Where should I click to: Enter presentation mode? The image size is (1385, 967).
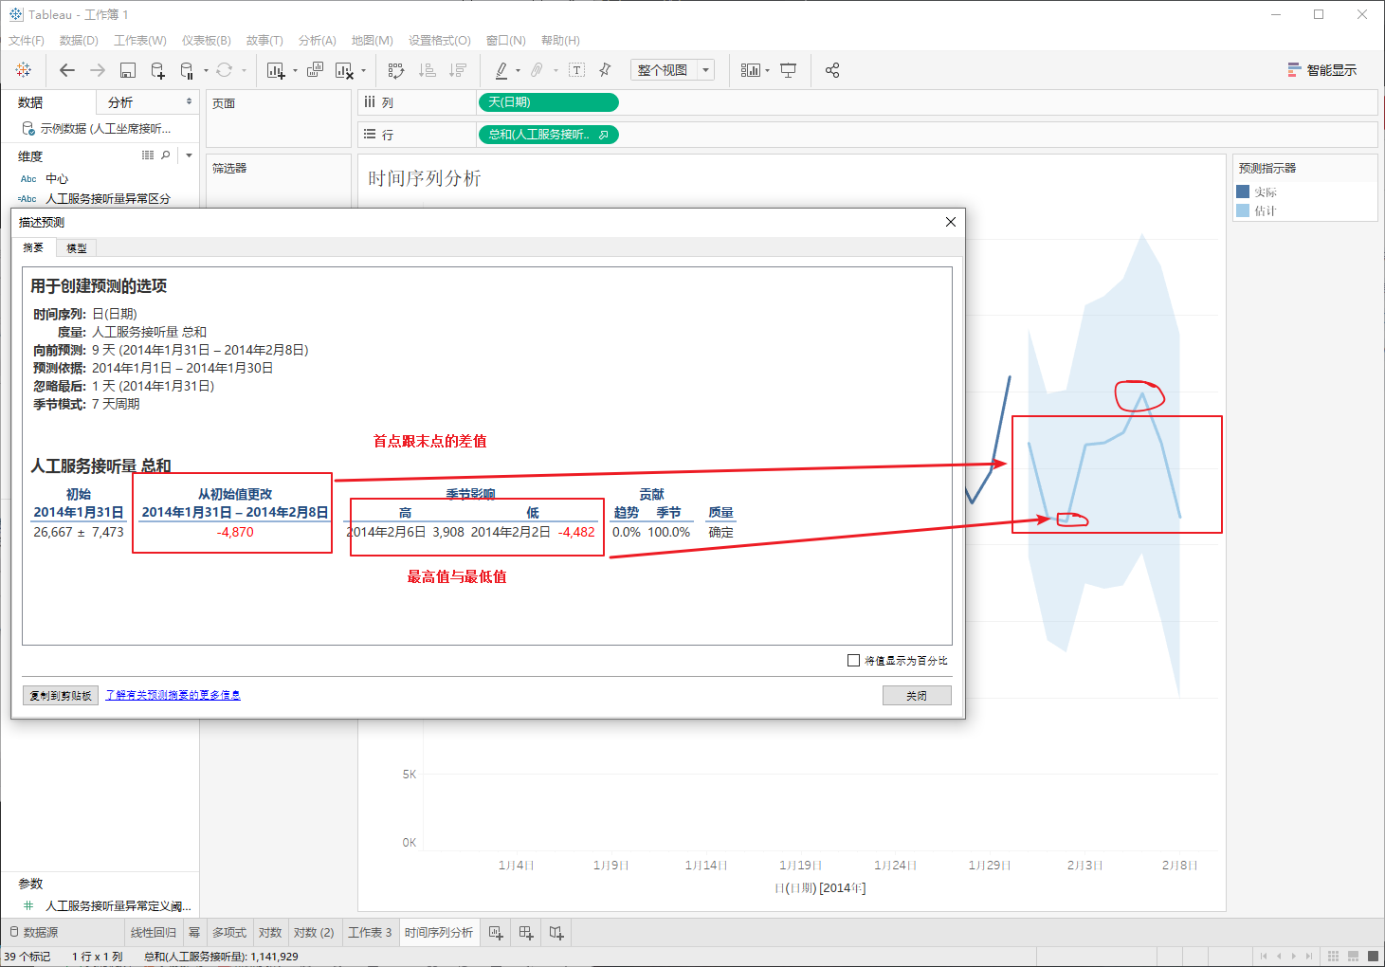(788, 70)
